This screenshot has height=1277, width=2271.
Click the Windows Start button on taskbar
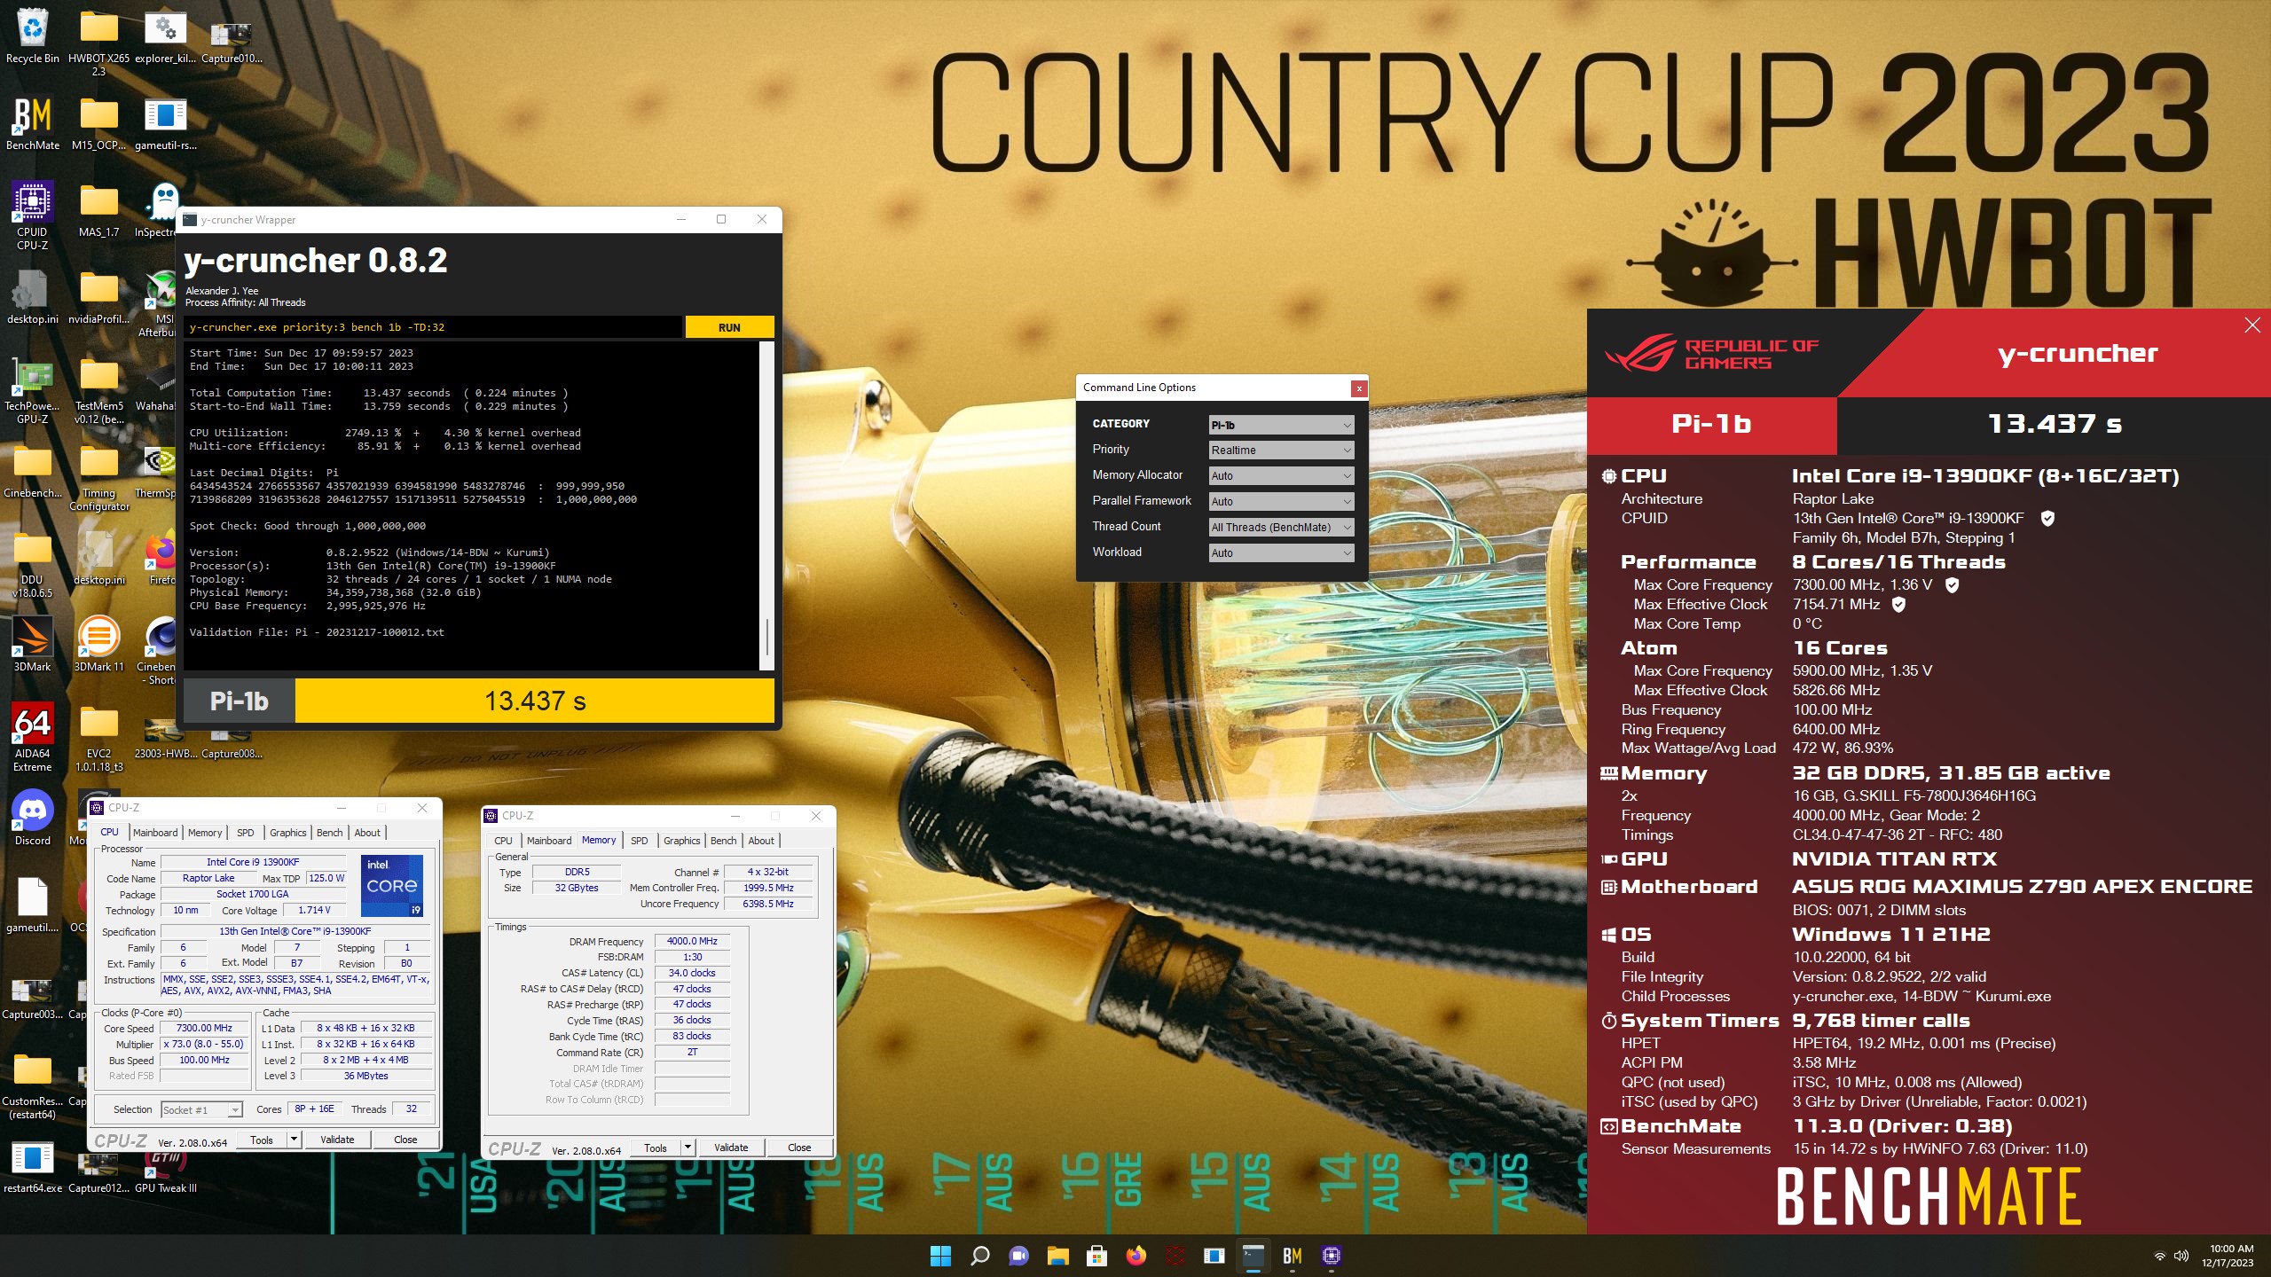point(940,1256)
